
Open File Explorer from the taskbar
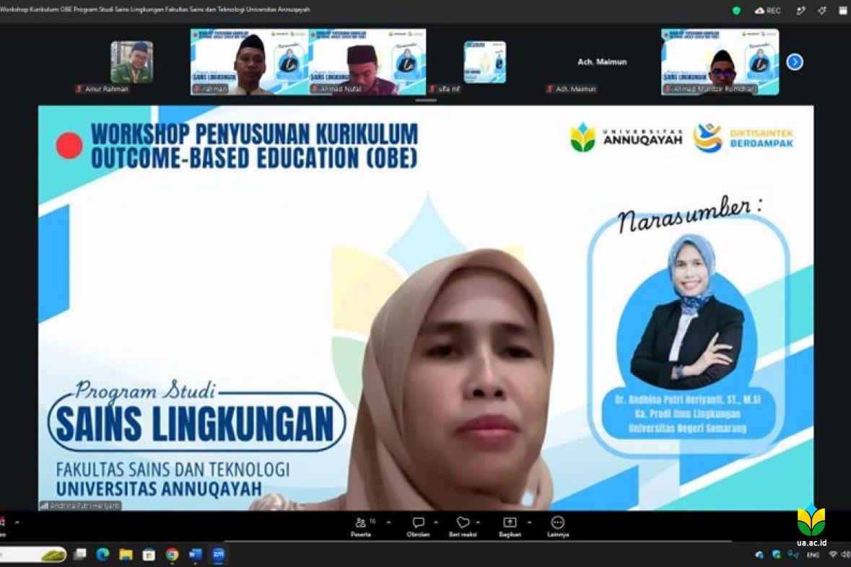[x=126, y=554]
